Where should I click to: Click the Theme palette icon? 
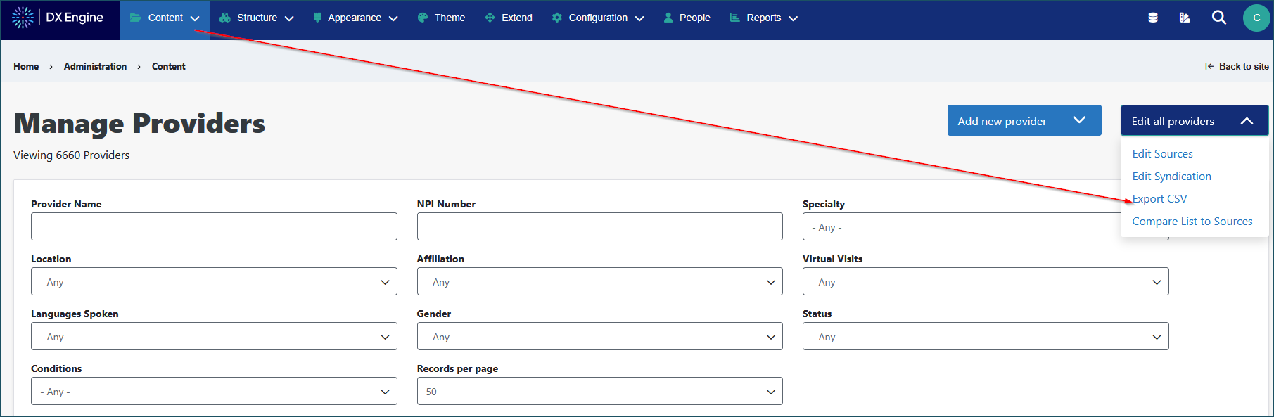coord(423,18)
